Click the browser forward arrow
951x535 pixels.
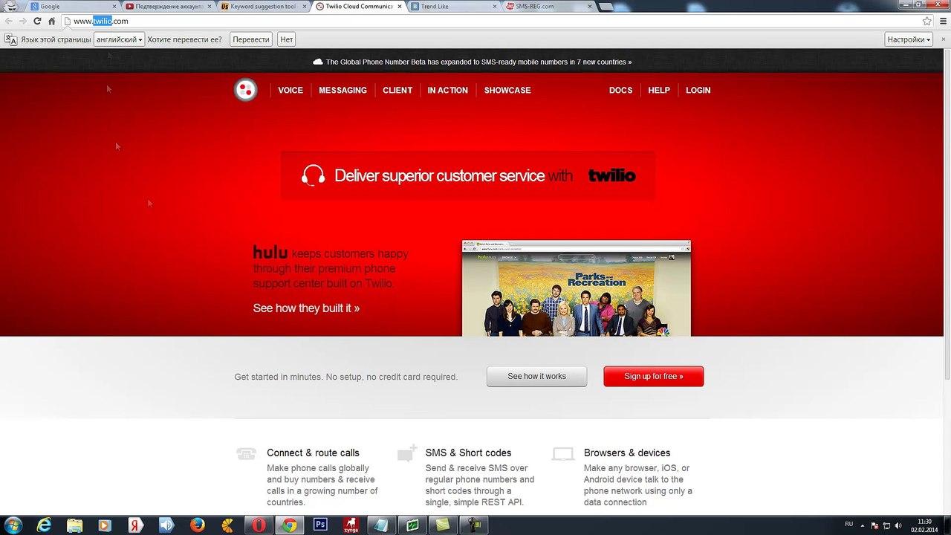tap(22, 22)
